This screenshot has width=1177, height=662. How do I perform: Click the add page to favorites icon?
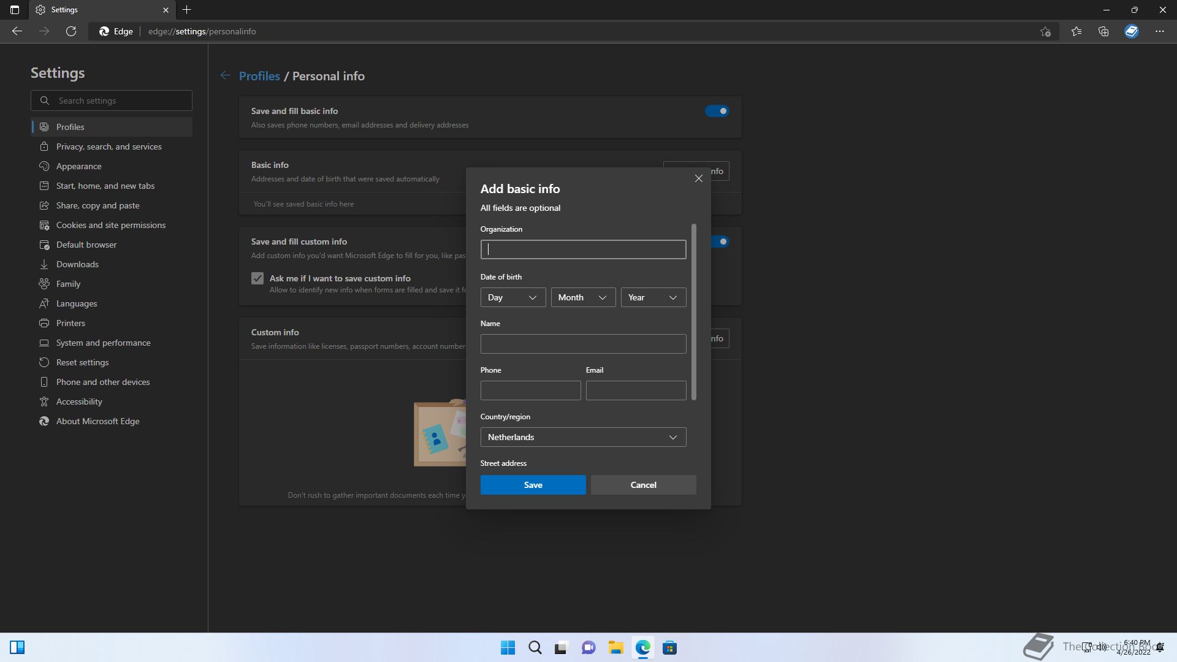pyautogui.click(x=1045, y=31)
